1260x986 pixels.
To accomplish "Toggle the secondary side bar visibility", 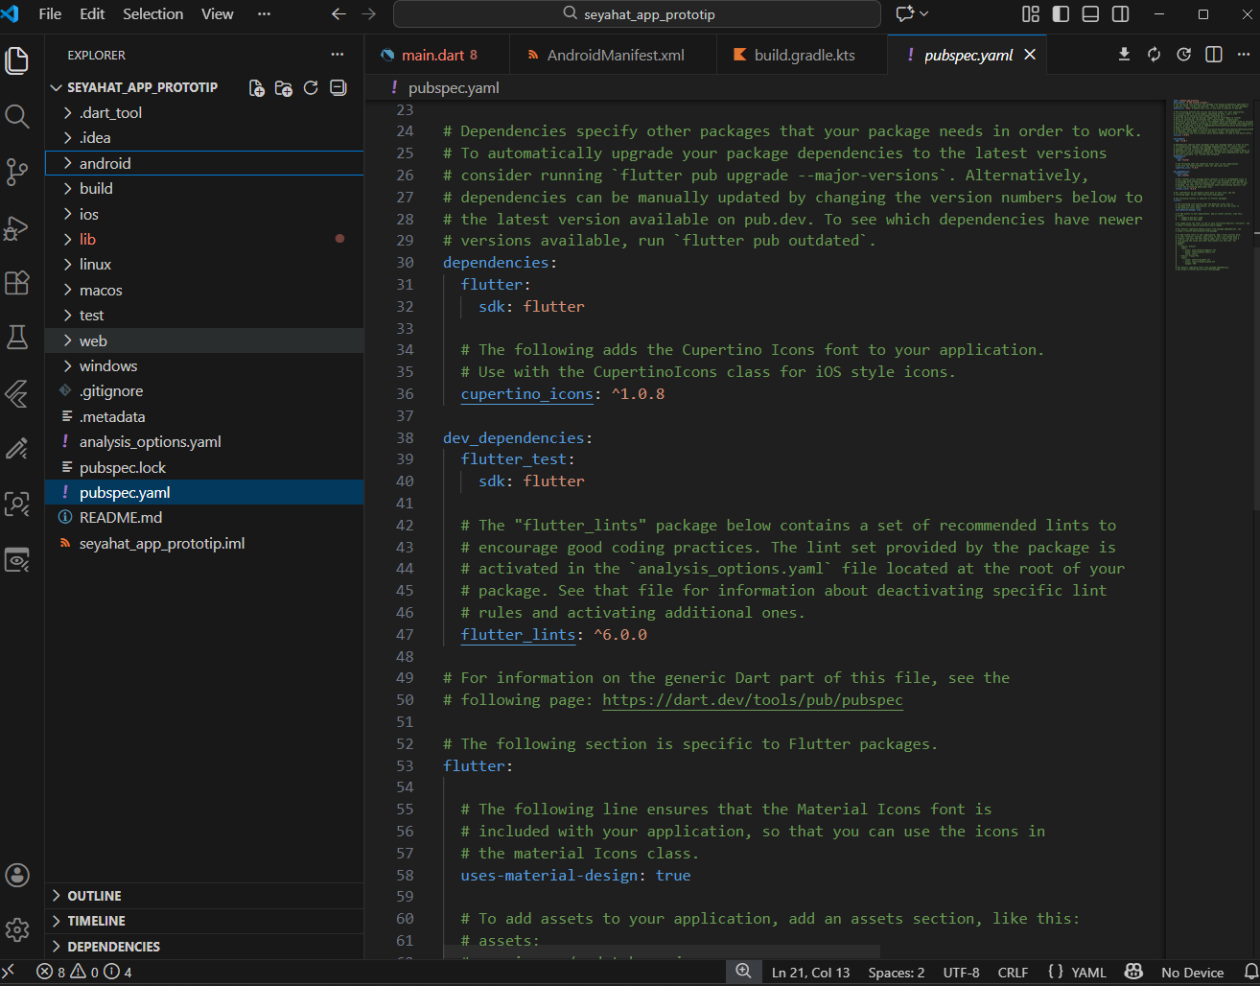I will coord(1120,13).
